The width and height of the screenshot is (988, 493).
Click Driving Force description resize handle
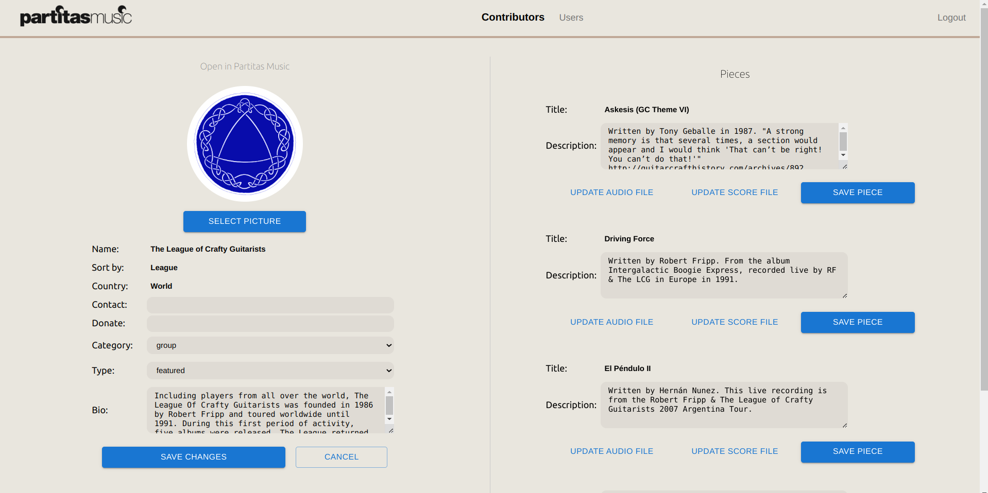(x=845, y=295)
